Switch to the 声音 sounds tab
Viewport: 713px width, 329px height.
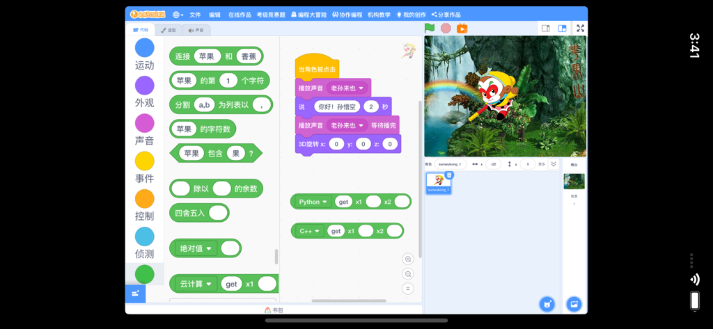click(x=196, y=30)
